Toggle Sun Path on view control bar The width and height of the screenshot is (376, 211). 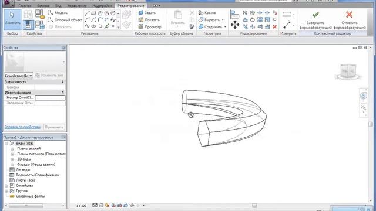tap(107, 206)
